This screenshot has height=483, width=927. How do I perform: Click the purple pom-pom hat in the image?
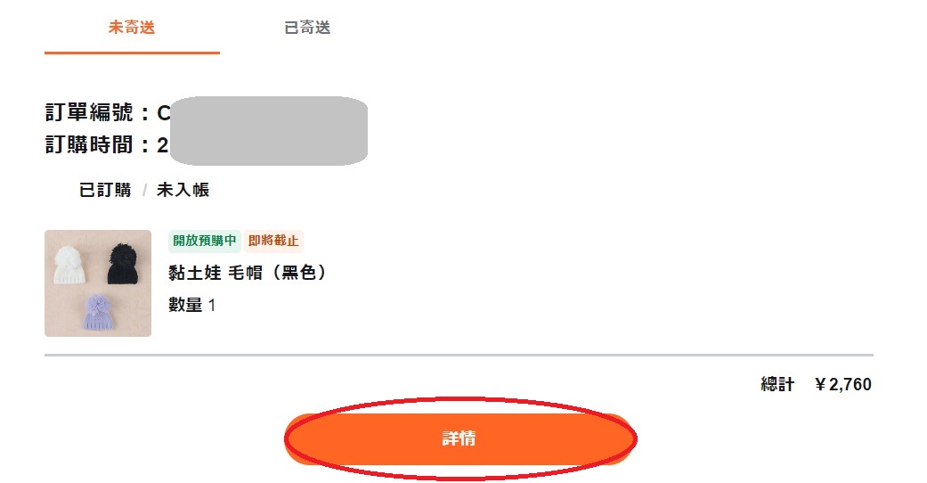click(x=98, y=312)
